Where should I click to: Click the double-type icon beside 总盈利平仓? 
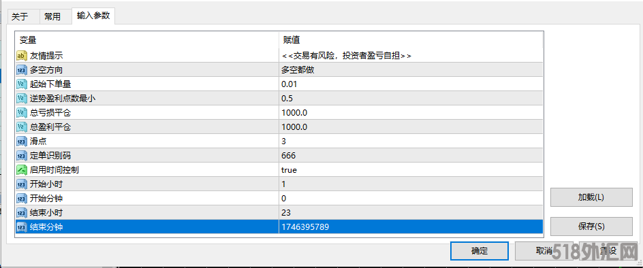[x=22, y=127]
